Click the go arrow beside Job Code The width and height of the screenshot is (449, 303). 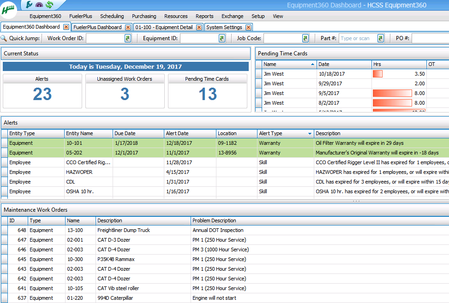pyautogui.click(x=305, y=38)
